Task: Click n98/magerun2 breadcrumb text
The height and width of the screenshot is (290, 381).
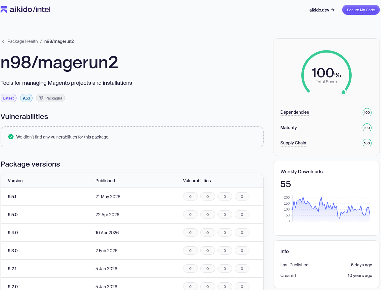Action: 59,41
